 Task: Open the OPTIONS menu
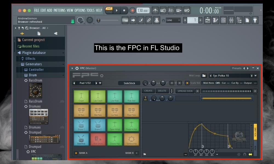tap(80, 10)
